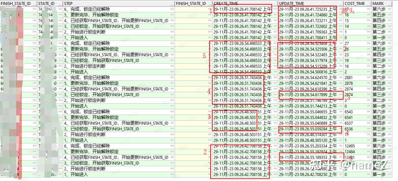Click 第五步 in the row costing 6541

coord(379,118)
